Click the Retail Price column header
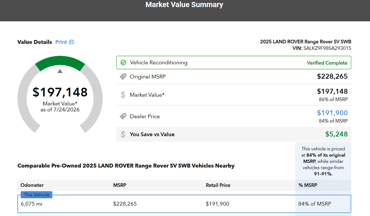 point(218,185)
